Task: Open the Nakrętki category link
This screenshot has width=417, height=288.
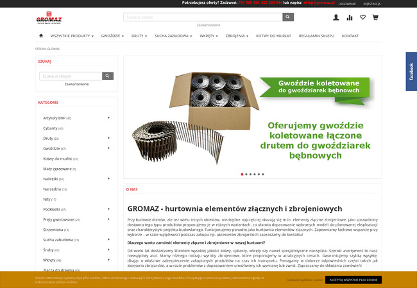Action: click(x=53, y=179)
